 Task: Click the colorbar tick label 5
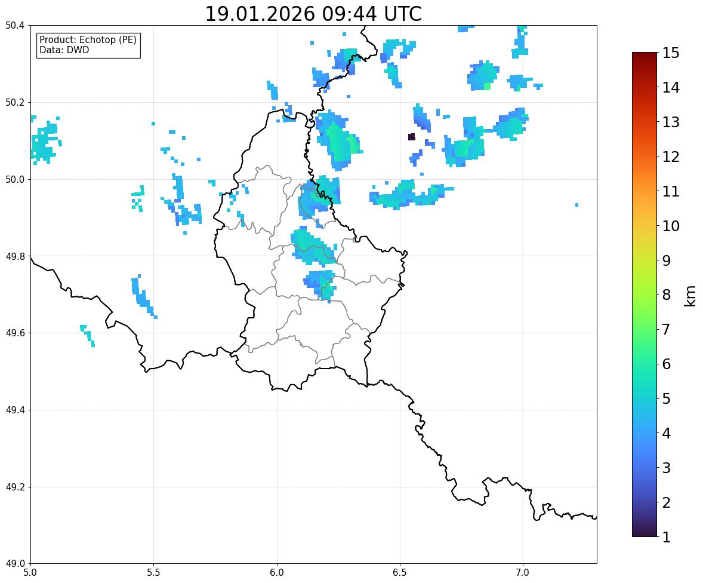coord(667,398)
